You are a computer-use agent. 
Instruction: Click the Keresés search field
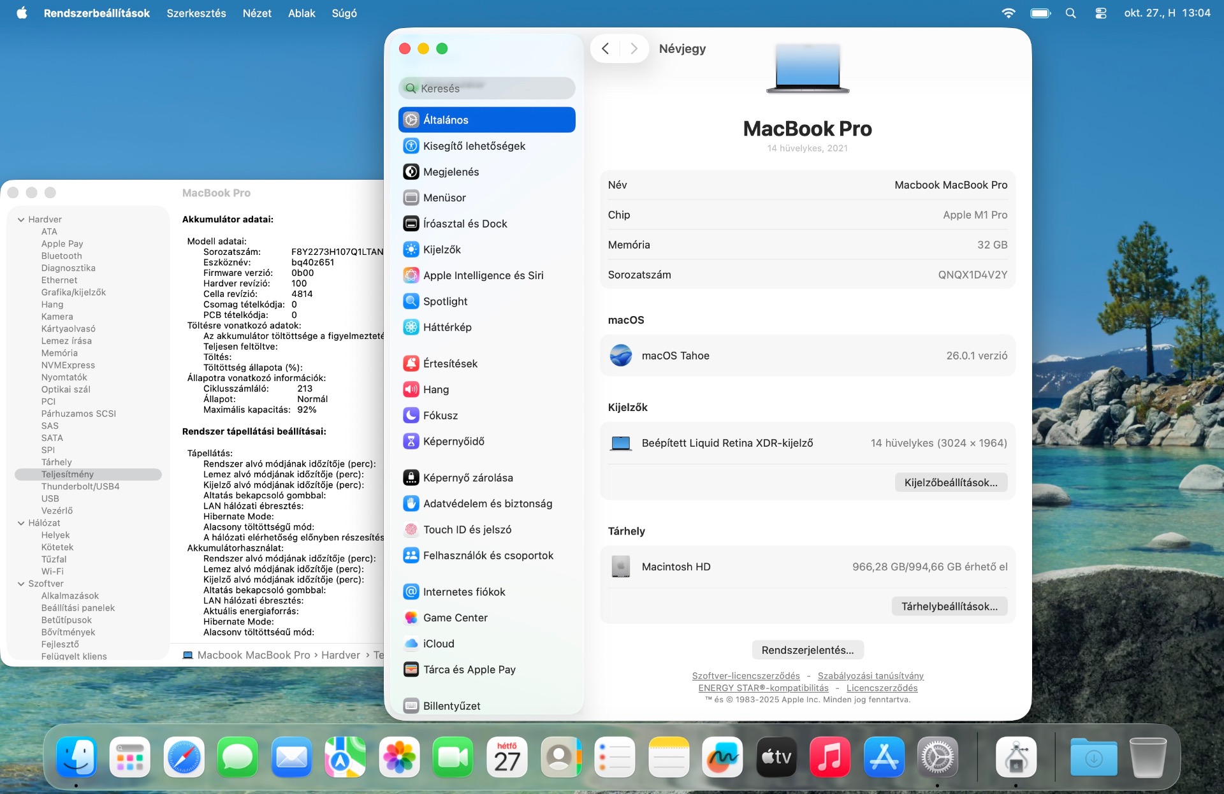487,89
